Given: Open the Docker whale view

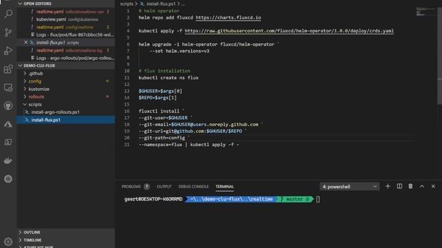Looking at the screenshot, I should pos(8,161).
